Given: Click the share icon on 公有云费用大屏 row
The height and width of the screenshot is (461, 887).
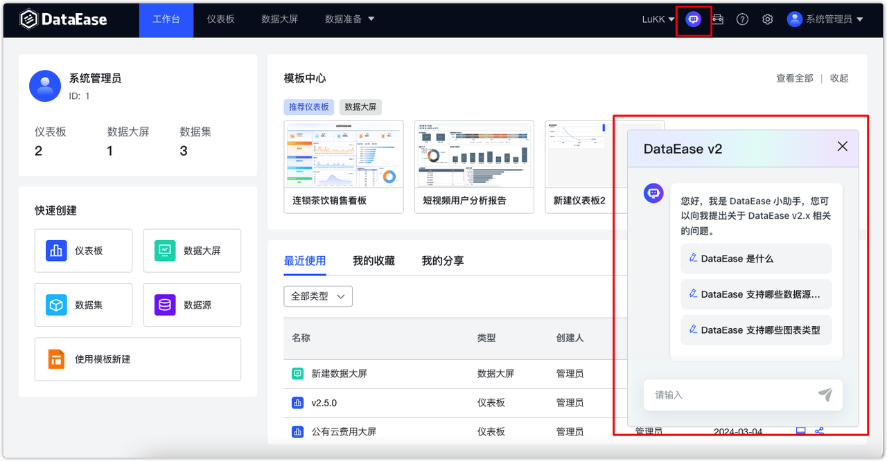Looking at the screenshot, I should [x=818, y=431].
